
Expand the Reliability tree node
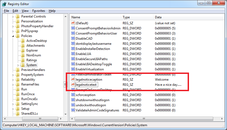13,80
